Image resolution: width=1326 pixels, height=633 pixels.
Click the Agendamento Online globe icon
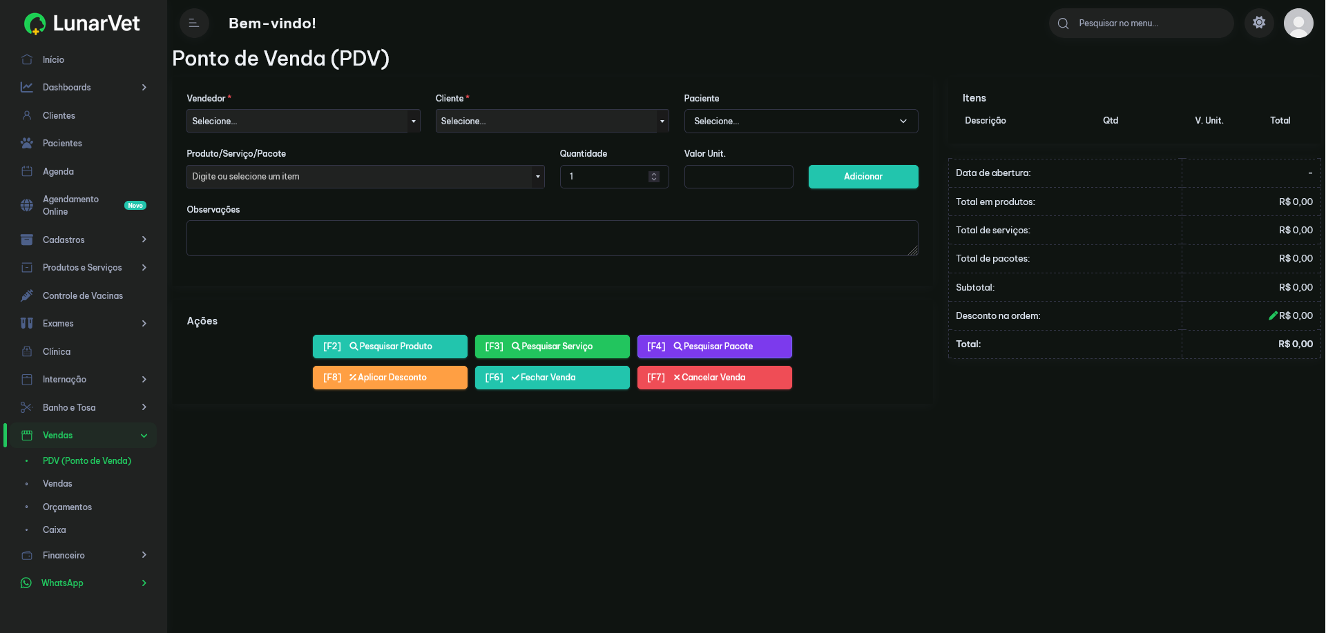pos(27,205)
